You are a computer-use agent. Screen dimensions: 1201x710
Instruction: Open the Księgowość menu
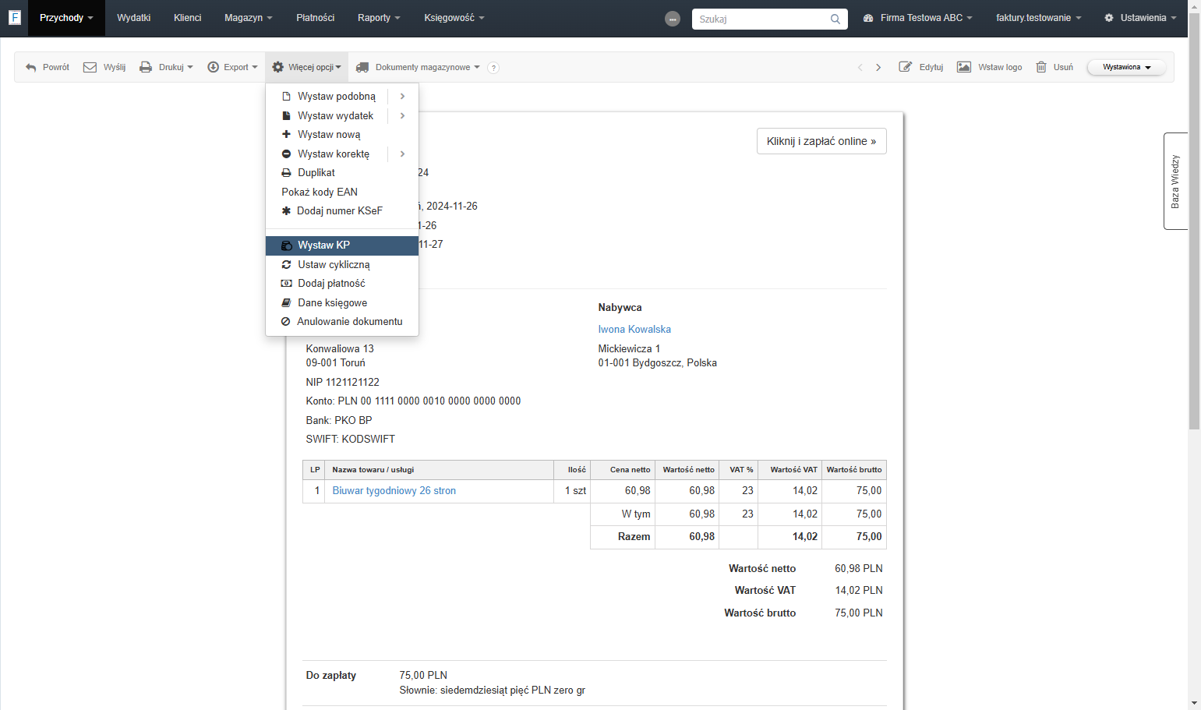click(x=454, y=18)
